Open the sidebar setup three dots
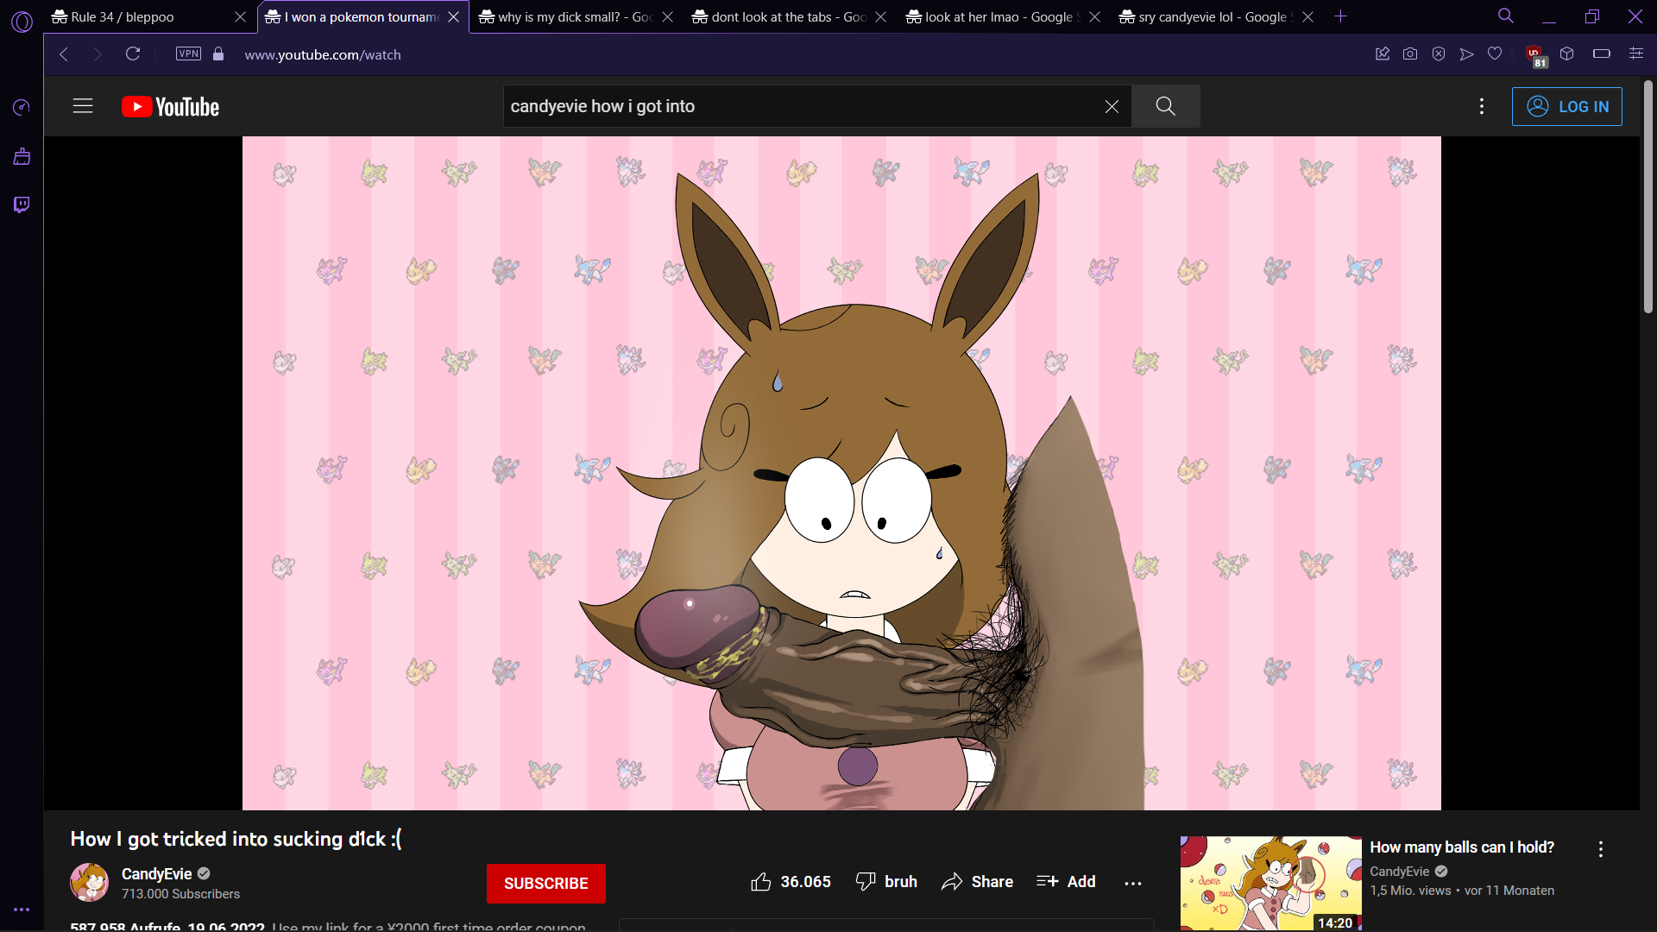Screen dimensions: 1657x932 pos(22,910)
